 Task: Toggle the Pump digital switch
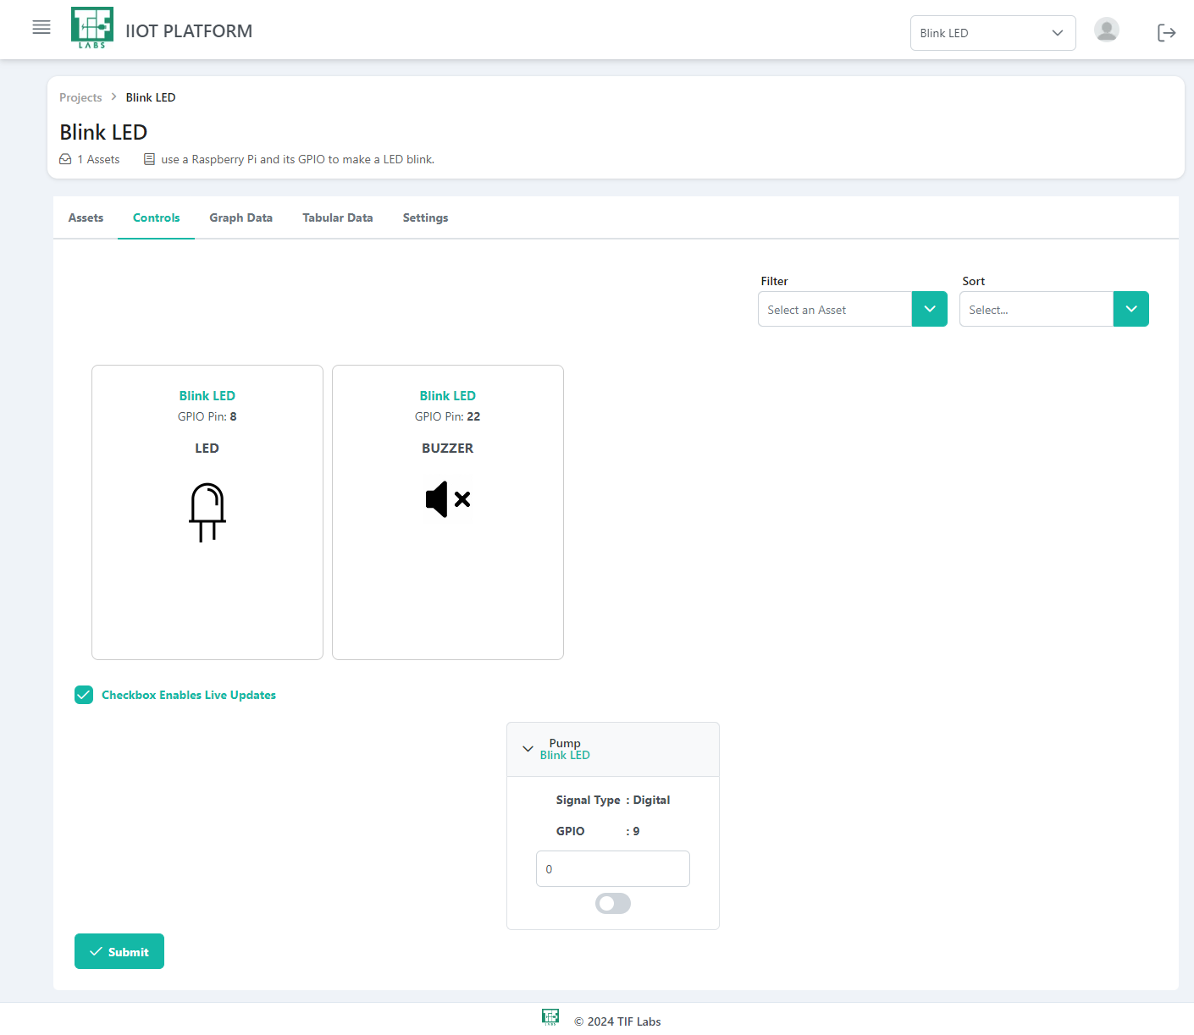pyautogui.click(x=613, y=904)
